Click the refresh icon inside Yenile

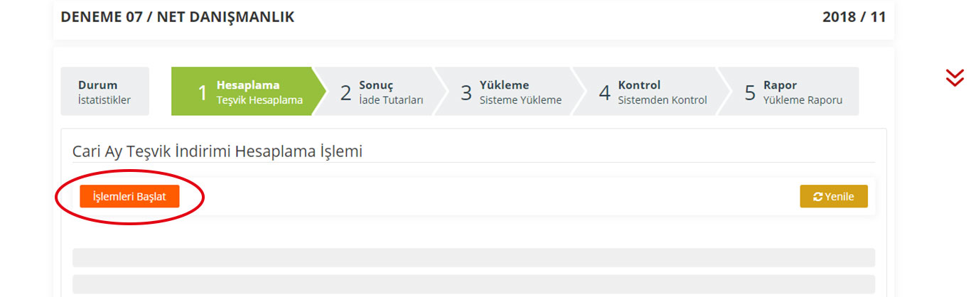tap(818, 197)
